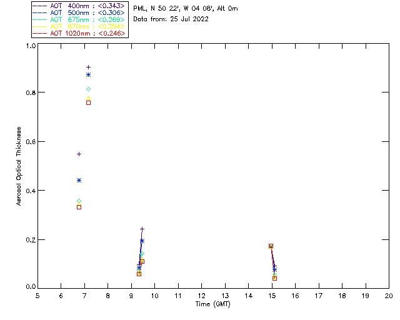Screen dimensions: 400x320
Task: Click the 'Aerosol Optical Thickness' y-axis label
Action: pyautogui.click(x=19, y=166)
